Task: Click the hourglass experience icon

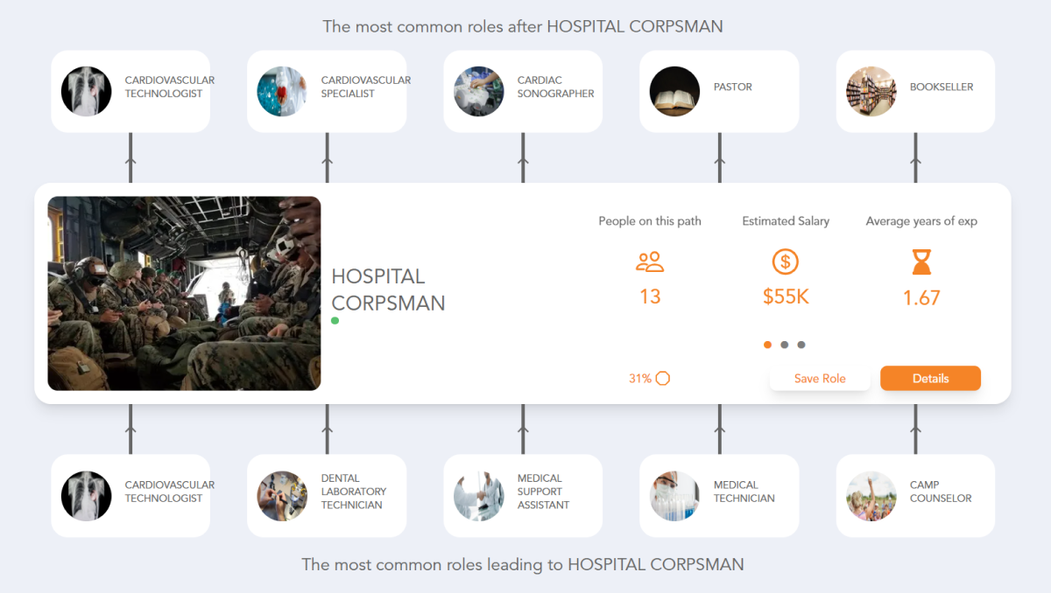Action: [921, 261]
